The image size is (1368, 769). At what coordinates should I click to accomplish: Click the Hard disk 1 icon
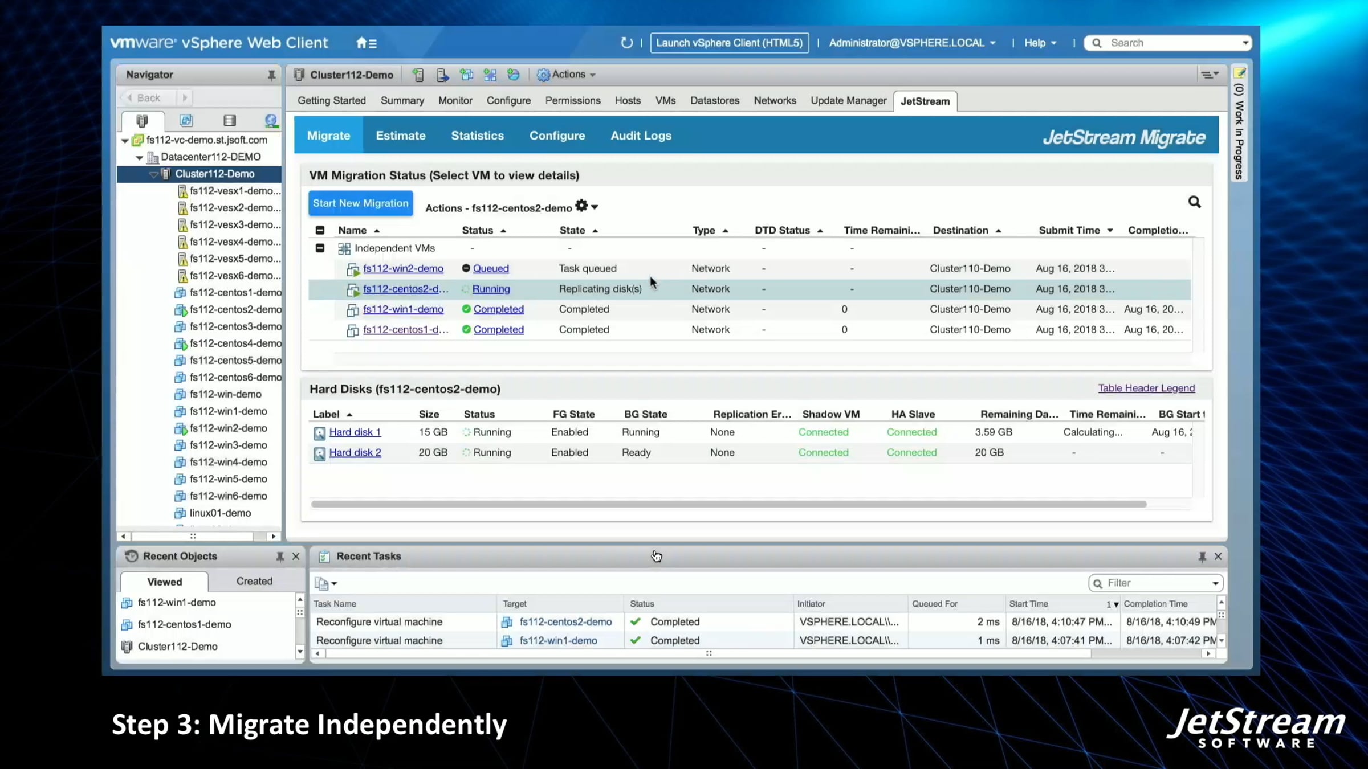point(319,433)
